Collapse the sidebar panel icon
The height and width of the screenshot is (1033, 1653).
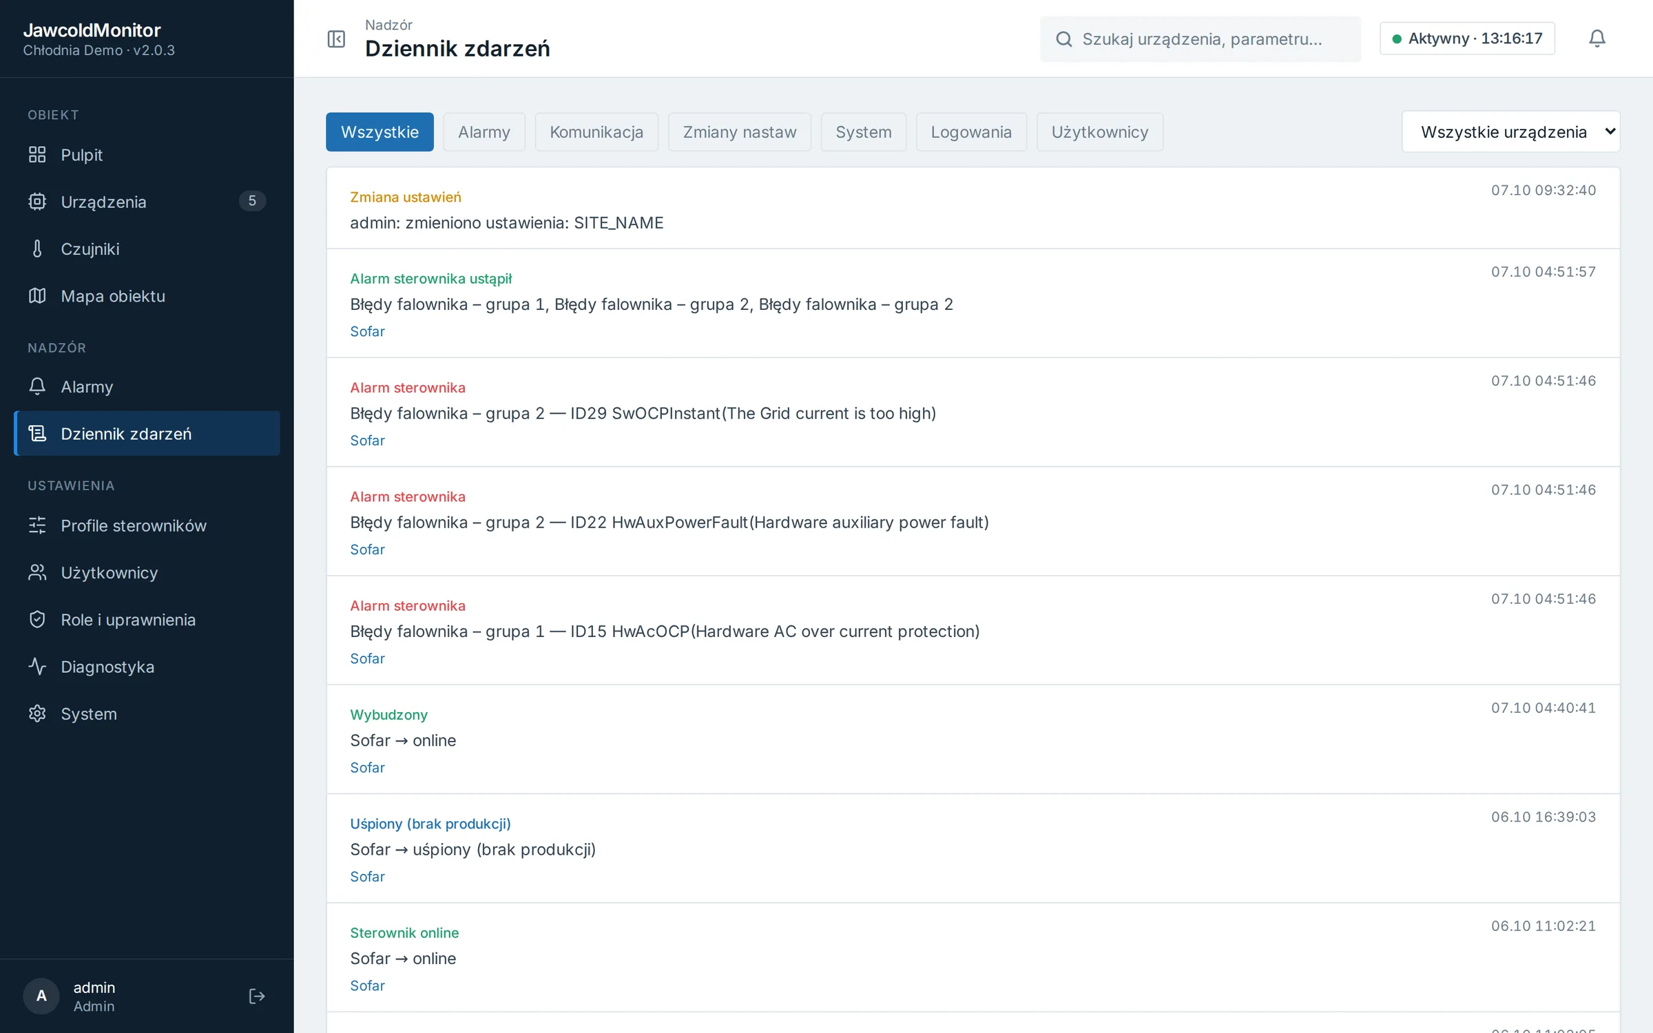336,39
